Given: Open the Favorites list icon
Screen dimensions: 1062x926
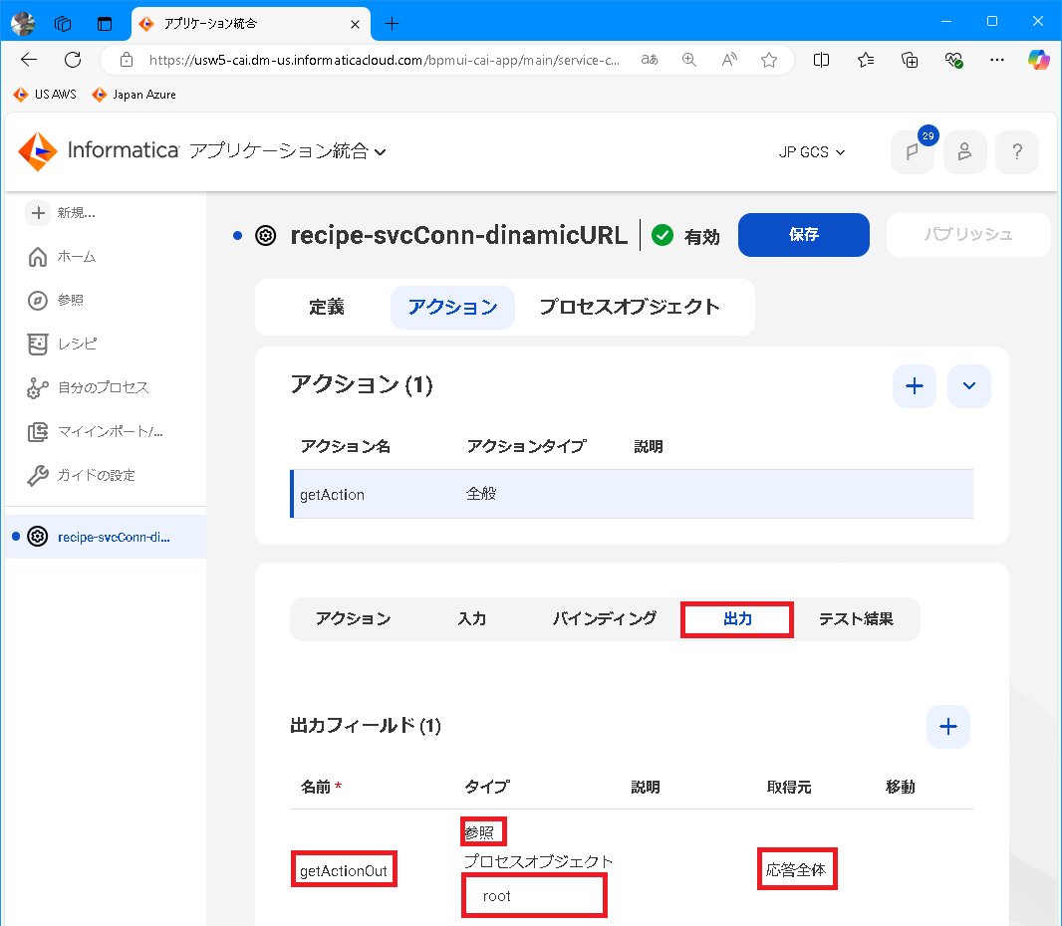Looking at the screenshot, I should click(x=866, y=61).
